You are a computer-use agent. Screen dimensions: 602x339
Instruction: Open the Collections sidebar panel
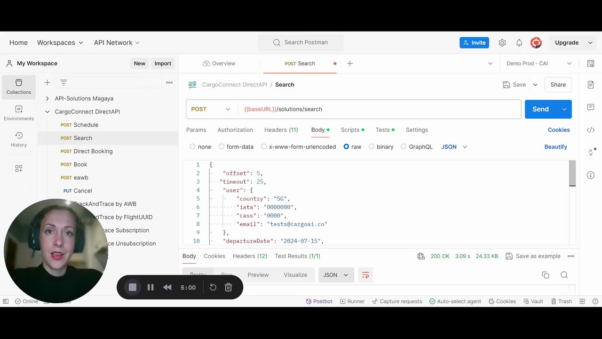coord(19,87)
